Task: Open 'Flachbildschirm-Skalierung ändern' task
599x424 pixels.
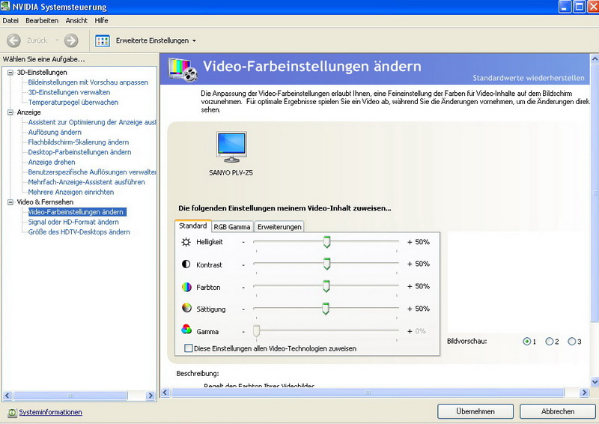Action: (79, 142)
